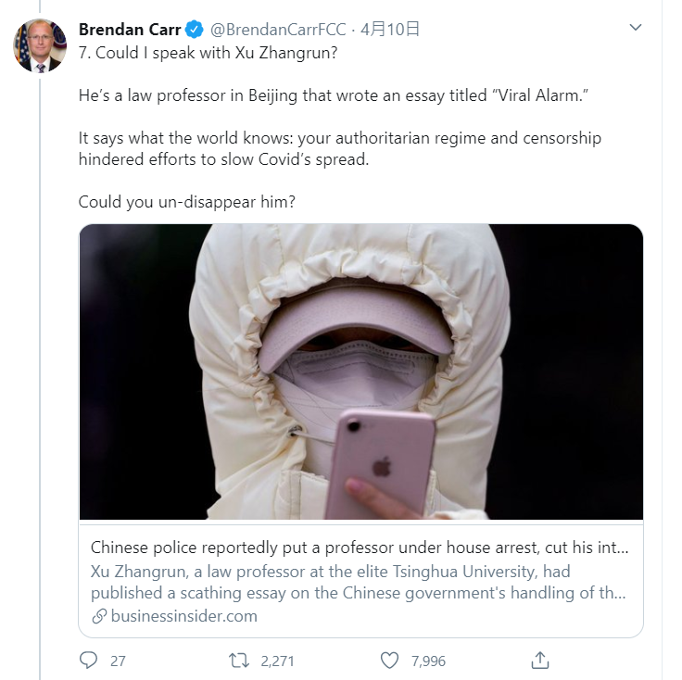The height and width of the screenshot is (680, 682).
Task: Click the reply speech bubble icon
Action: (x=89, y=661)
